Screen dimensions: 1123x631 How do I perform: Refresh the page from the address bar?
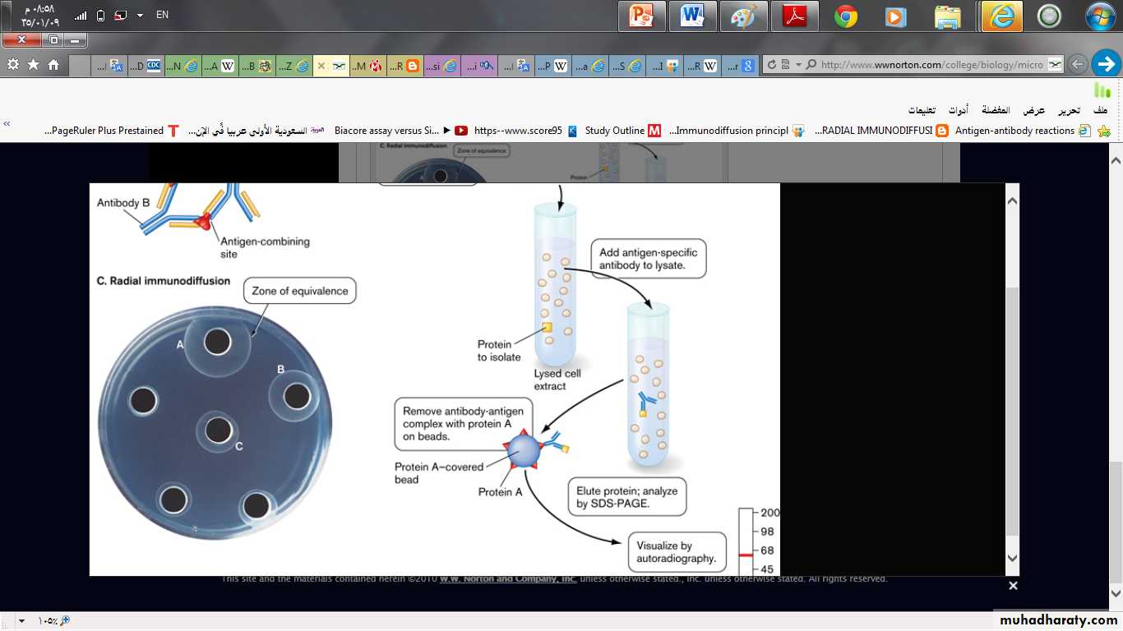click(772, 65)
